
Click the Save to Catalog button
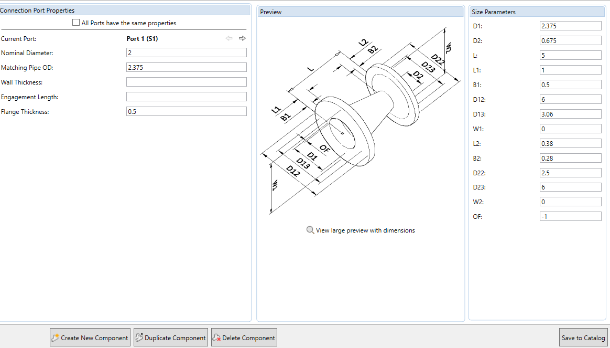coord(583,337)
